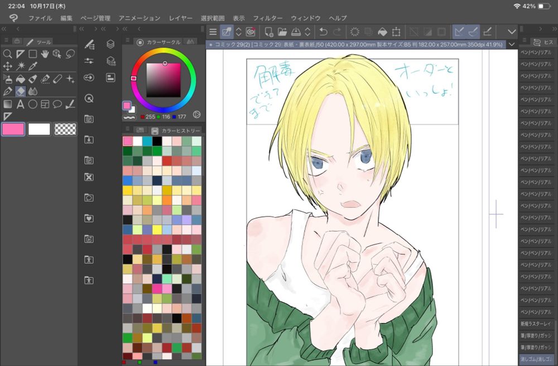Pick white sub color in tool palette

pos(39,129)
